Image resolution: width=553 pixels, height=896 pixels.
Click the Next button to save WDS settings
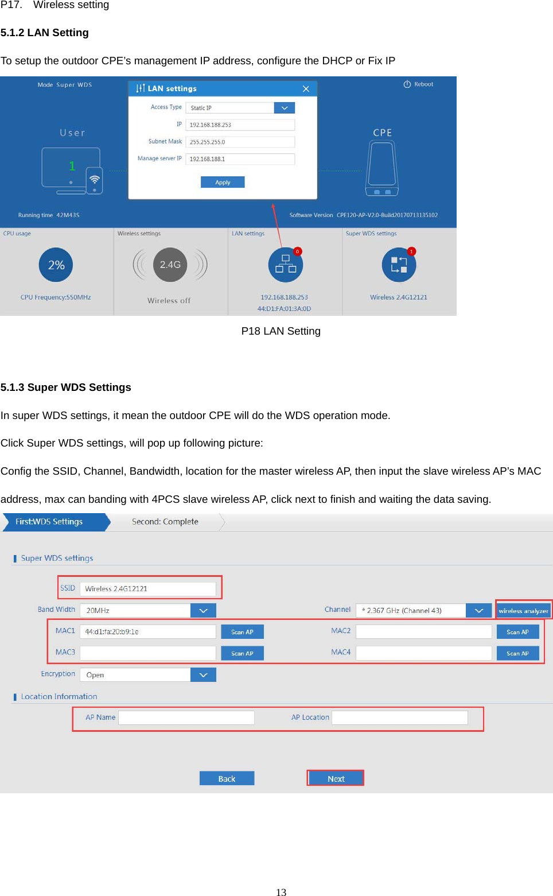pyautogui.click(x=335, y=778)
